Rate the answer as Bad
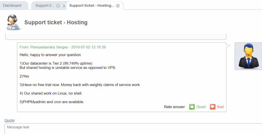 coord(220,107)
